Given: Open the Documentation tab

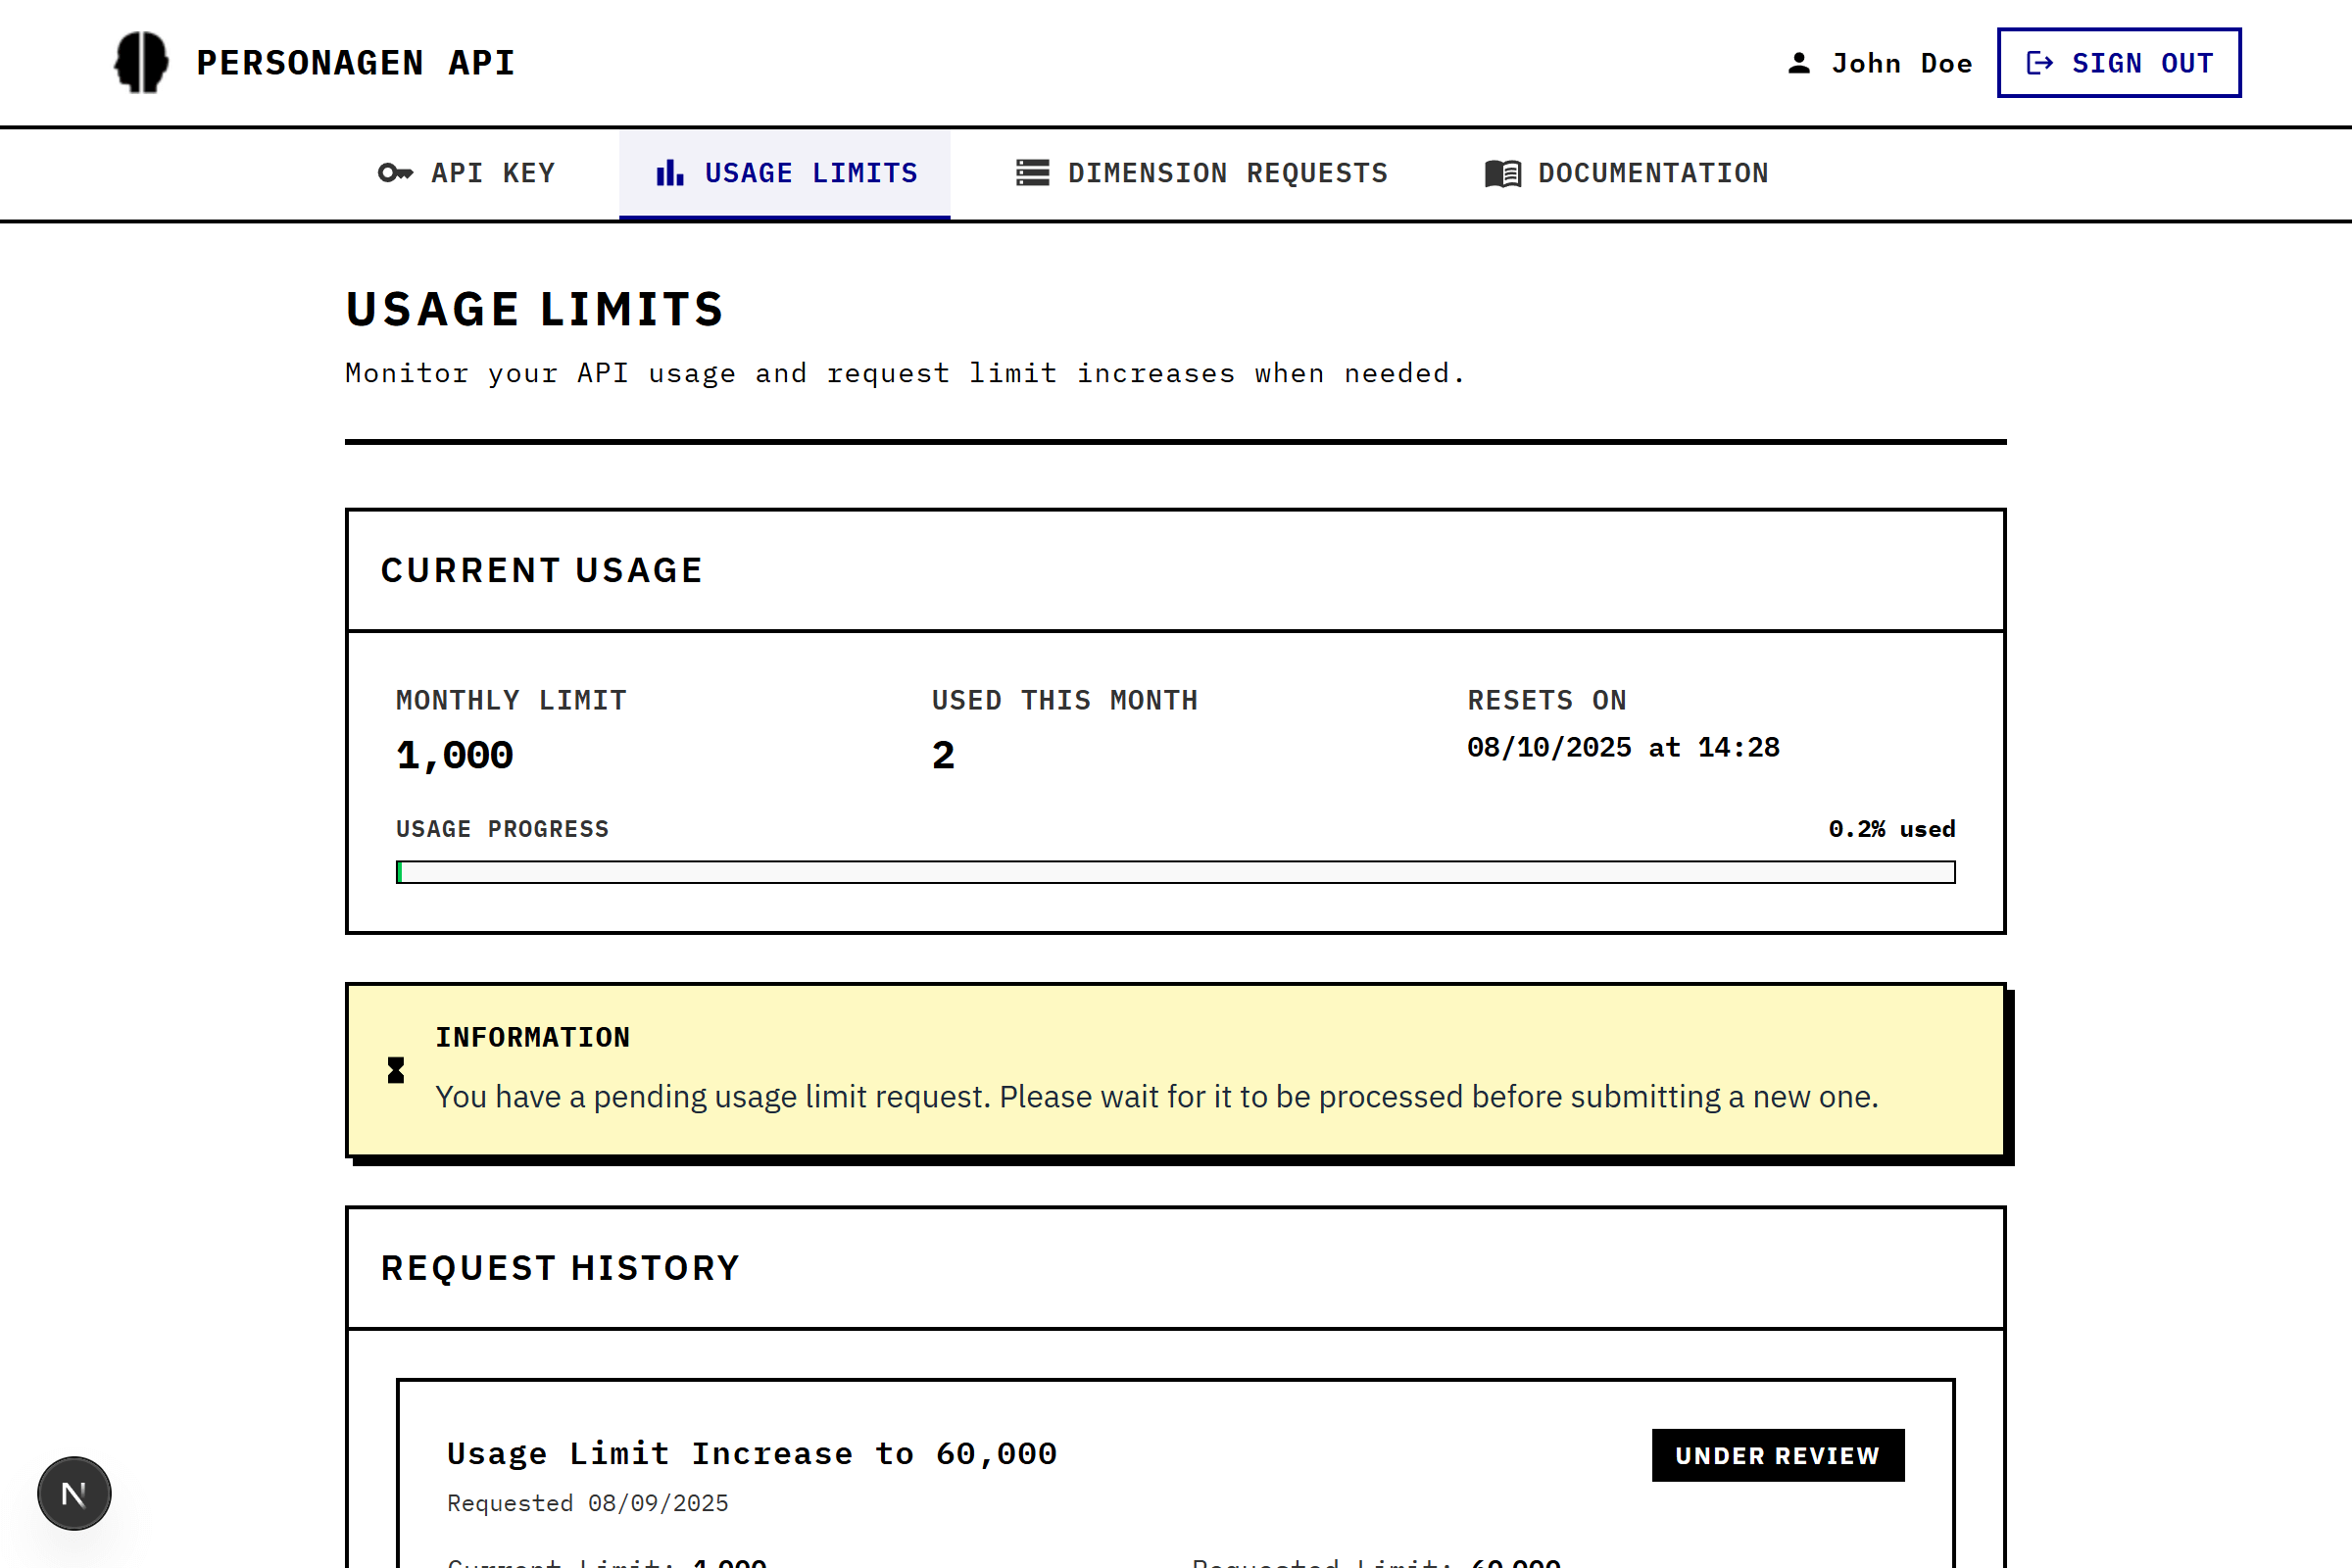Looking at the screenshot, I should coord(1627,173).
